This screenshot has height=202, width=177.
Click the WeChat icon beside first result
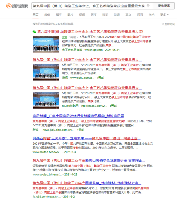click(x=34, y=32)
